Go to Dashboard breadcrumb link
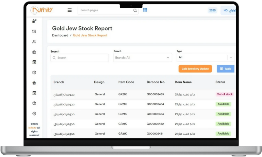Viewport: 262px width, 157px height. tap(60, 35)
